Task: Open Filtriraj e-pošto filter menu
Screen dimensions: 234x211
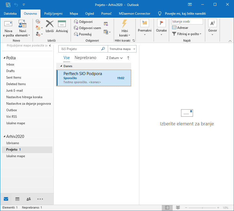Action: click(x=186, y=34)
